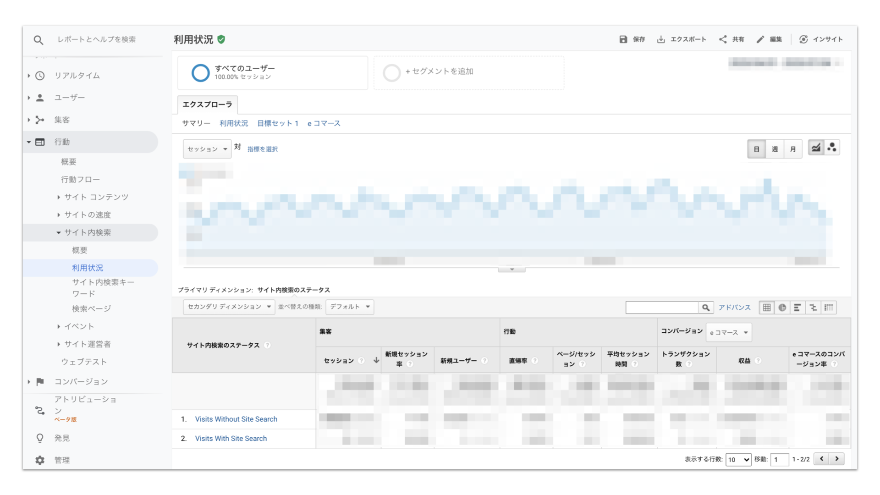The width and height of the screenshot is (880, 495).
Task: Expand the サイト運営者 tree item
Action: 59,344
